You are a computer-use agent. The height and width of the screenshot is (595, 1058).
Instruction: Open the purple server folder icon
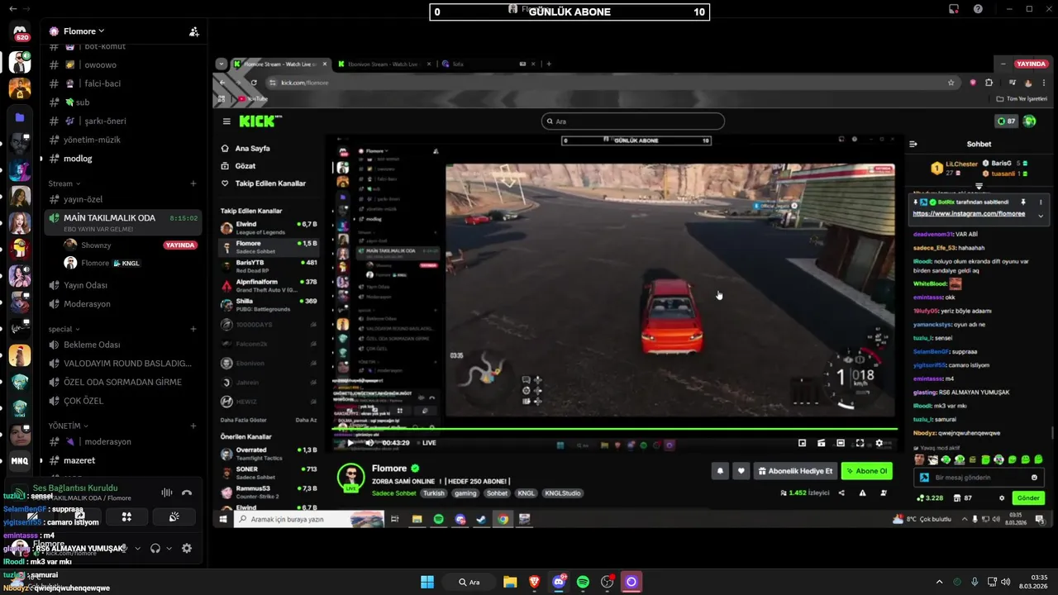[20, 117]
